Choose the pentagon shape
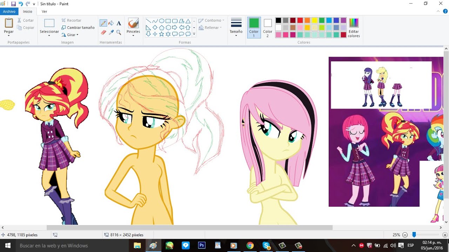This screenshot has height=252, width=449. (162, 27)
